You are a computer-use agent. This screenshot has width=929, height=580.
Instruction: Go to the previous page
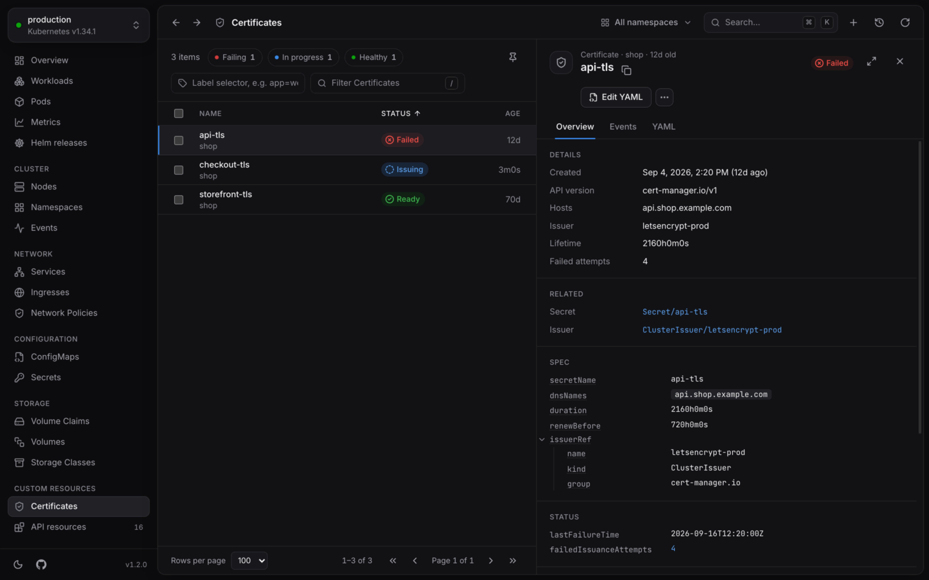tap(415, 561)
